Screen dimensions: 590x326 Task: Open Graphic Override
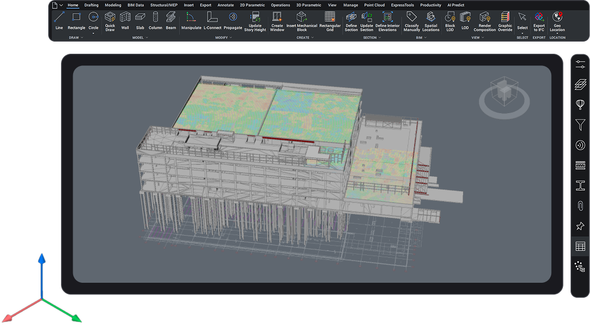tap(505, 22)
